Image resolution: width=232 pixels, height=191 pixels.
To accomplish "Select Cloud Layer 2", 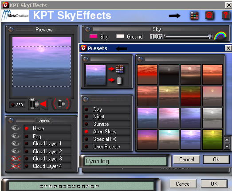I will 47,152.
